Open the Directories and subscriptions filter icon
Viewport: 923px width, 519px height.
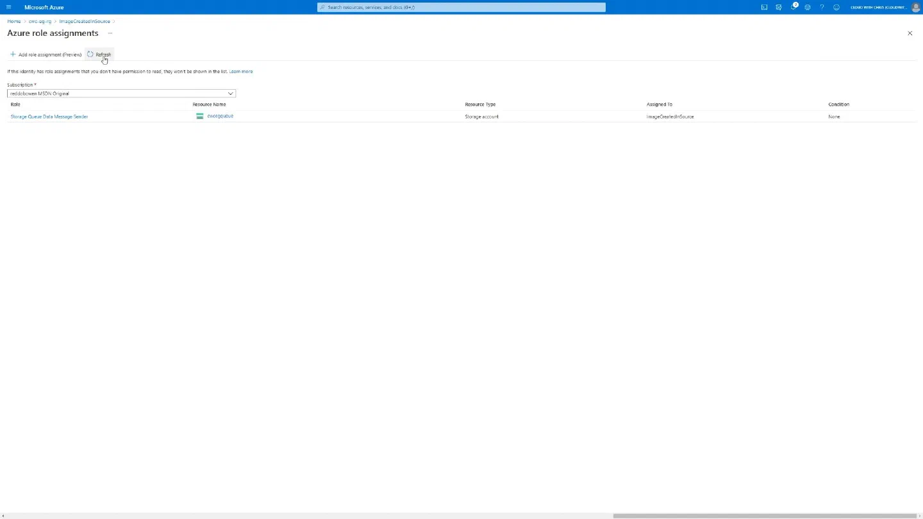point(779,7)
